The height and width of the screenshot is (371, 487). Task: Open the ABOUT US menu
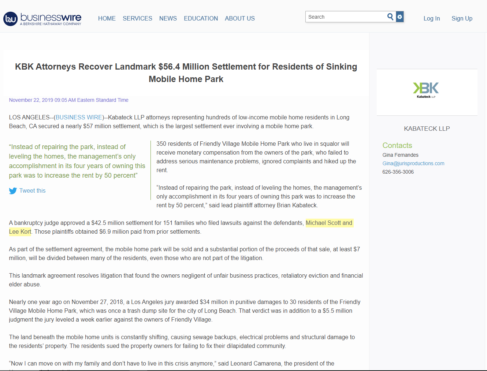pyautogui.click(x=240, y=18)
